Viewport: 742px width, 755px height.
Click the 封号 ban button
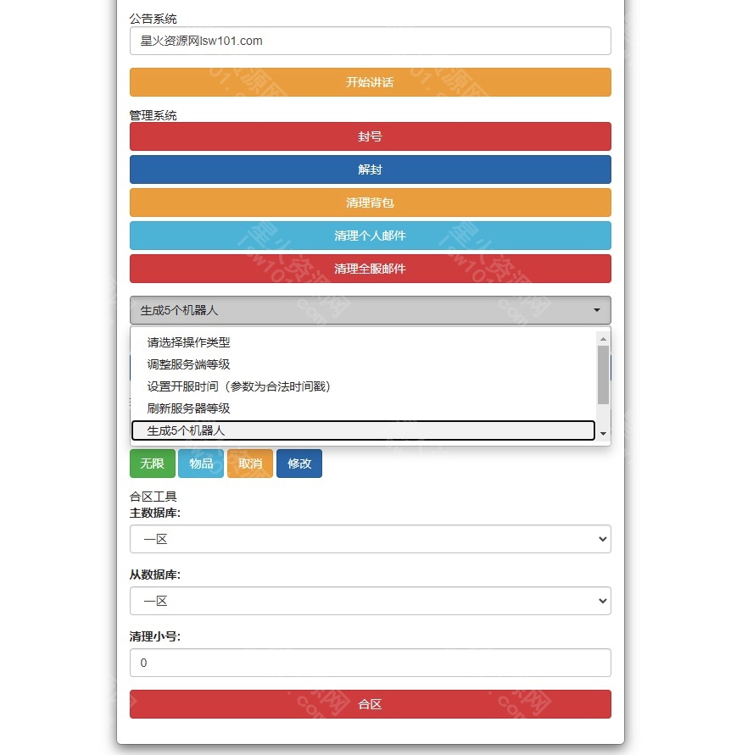tap(369, 136)
